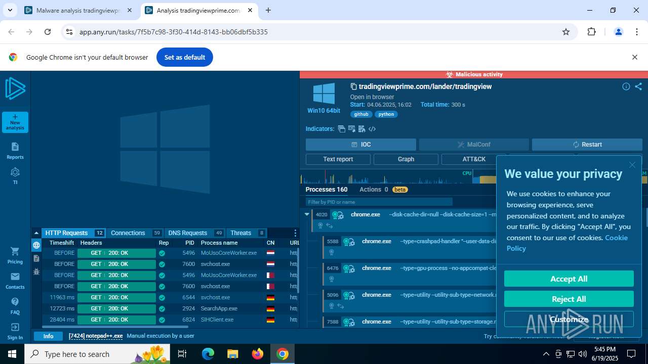Open the three-dot menu of network panel
The image size is (648, 364).
coord(295,233)
